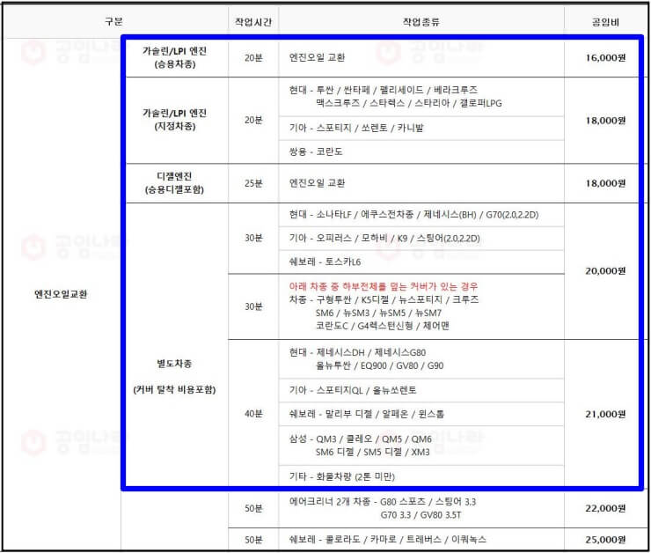The height and width of the screenshot is (553, 651).
Task: Click the 25분 work time cell
Action: tap(253, 183)
